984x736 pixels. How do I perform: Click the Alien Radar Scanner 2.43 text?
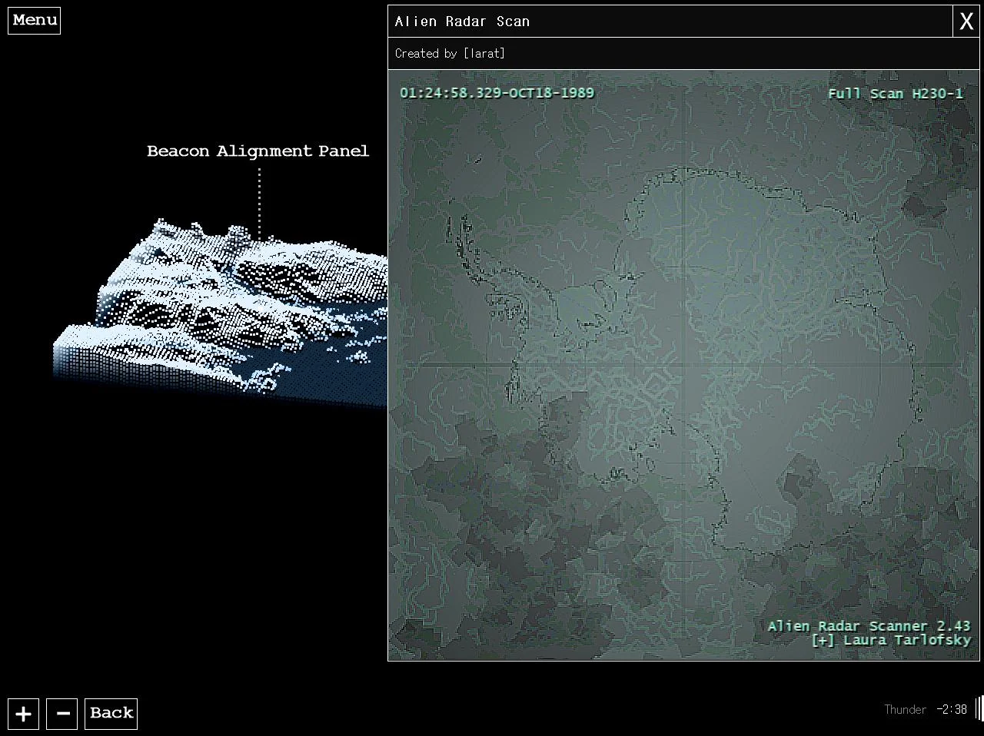pos(869,626)
